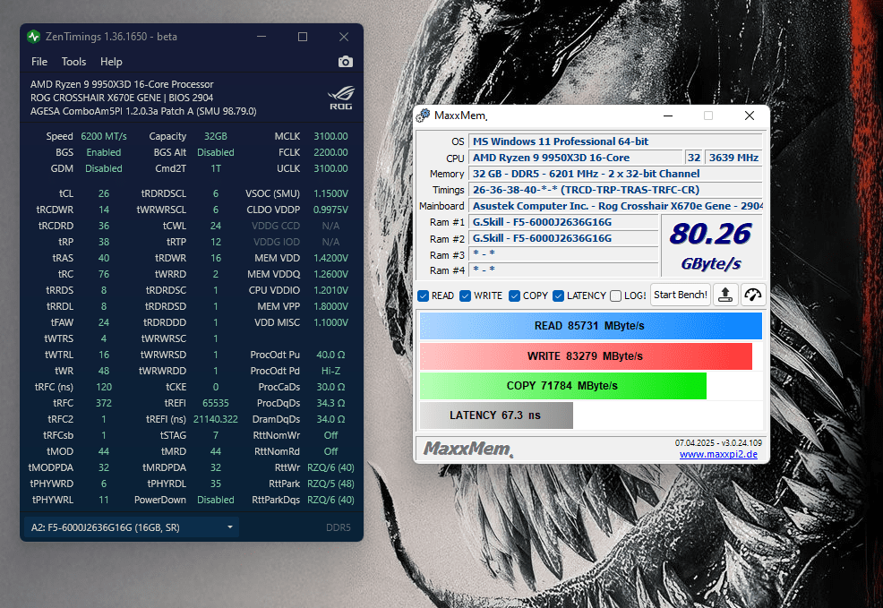Open the www.maxxpi2.de link
The height and width of the screenshot is (608, 883).
(x=718, y=454)
